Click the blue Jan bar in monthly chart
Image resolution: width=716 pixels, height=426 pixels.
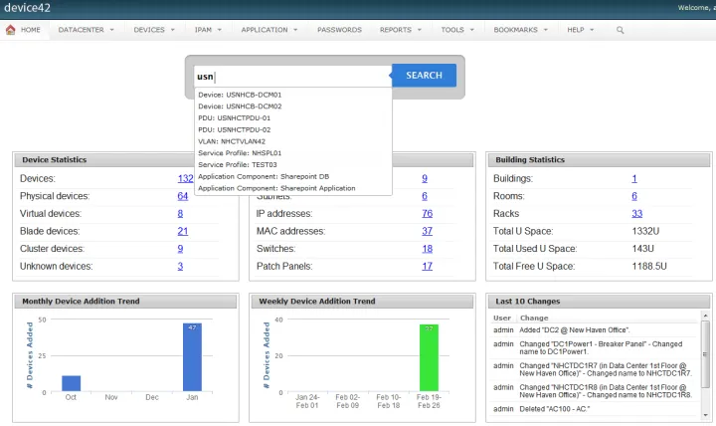pos(192,357)
